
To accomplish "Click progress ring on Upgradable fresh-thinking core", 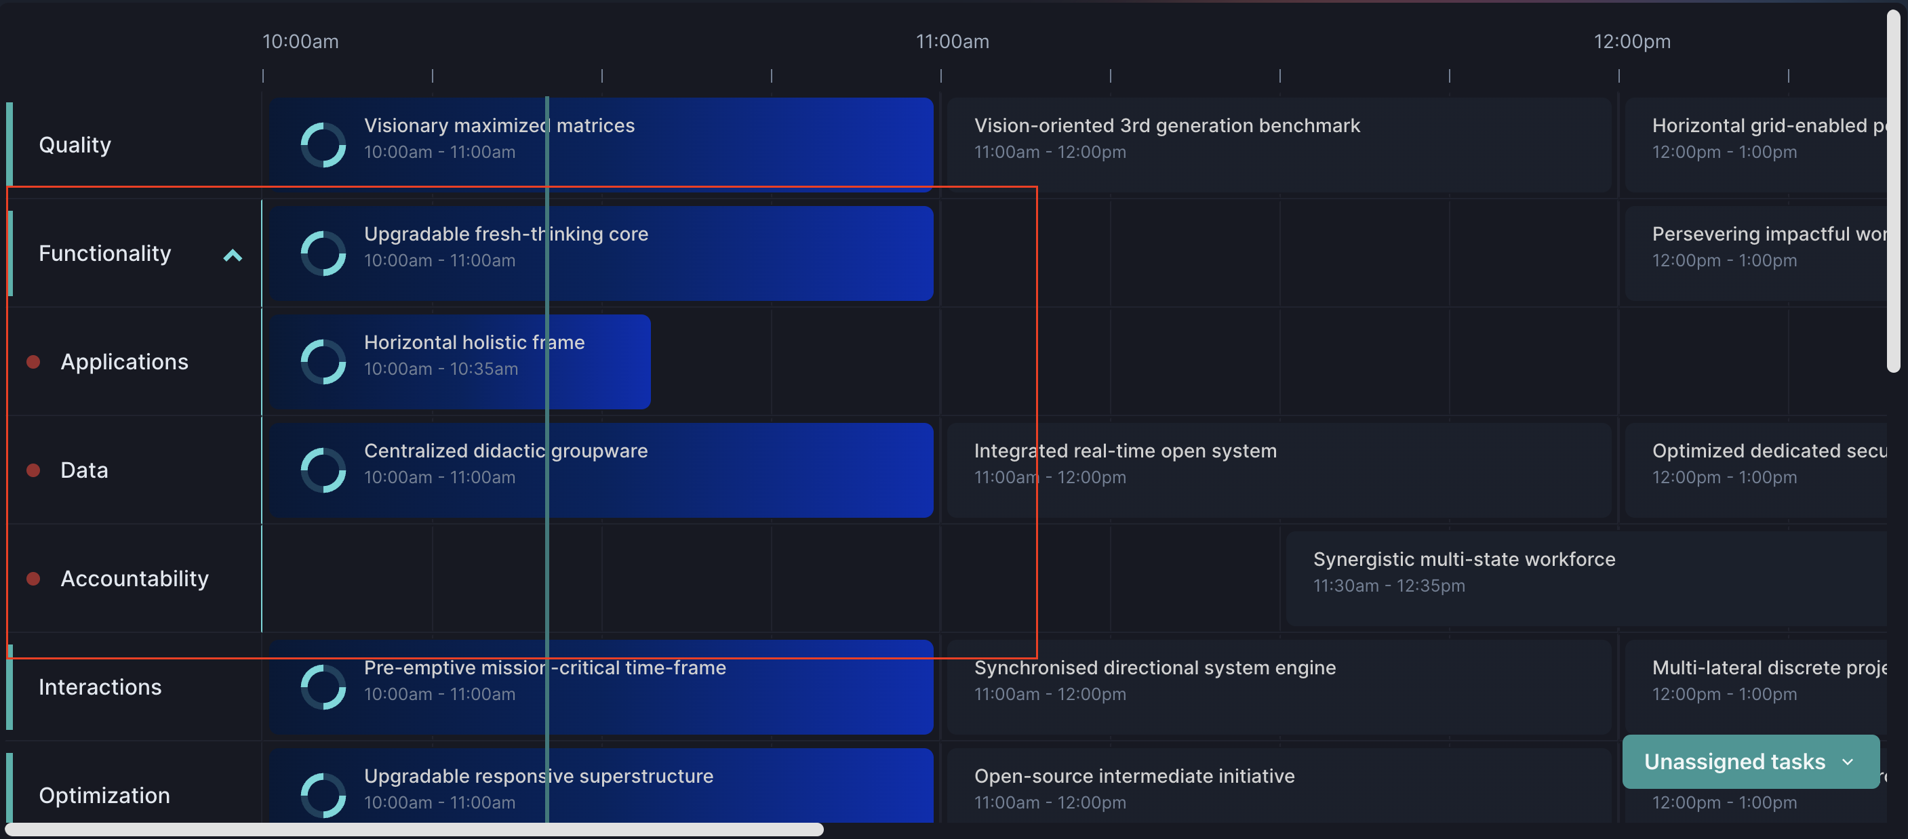I will click(323, 253).
